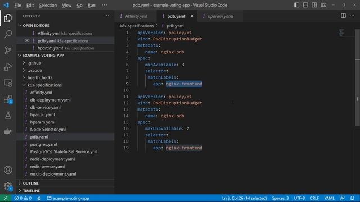
Task: Change end of line sequence CRLF
Action: [314, 198]
